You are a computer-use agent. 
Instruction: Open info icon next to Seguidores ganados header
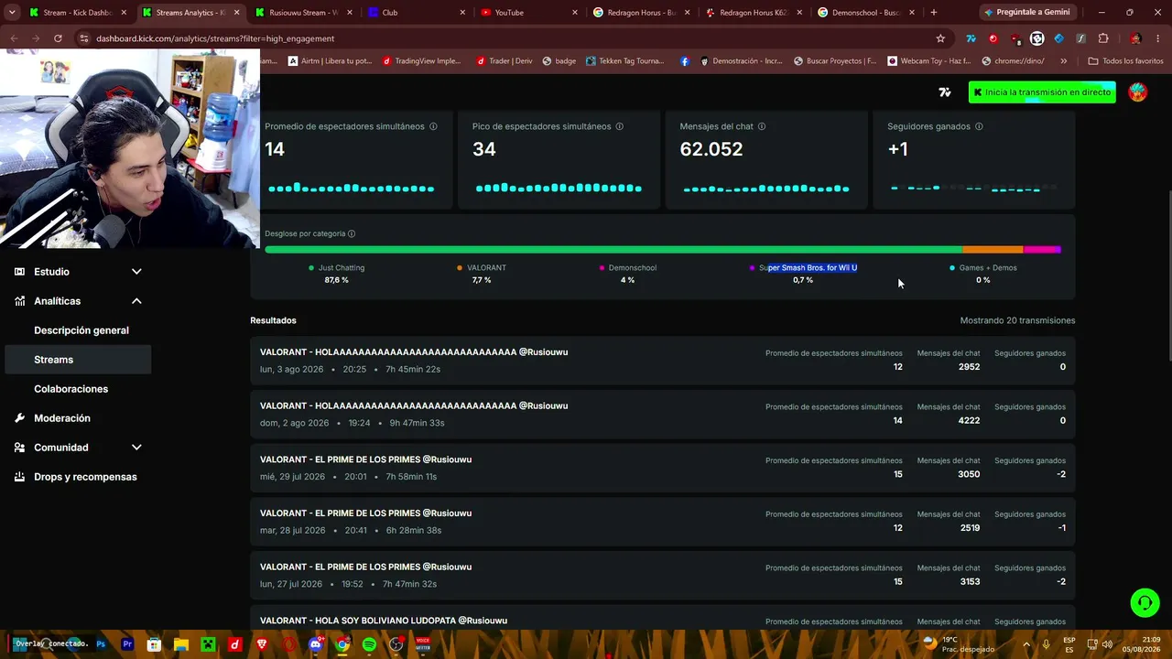coord(979,126)
